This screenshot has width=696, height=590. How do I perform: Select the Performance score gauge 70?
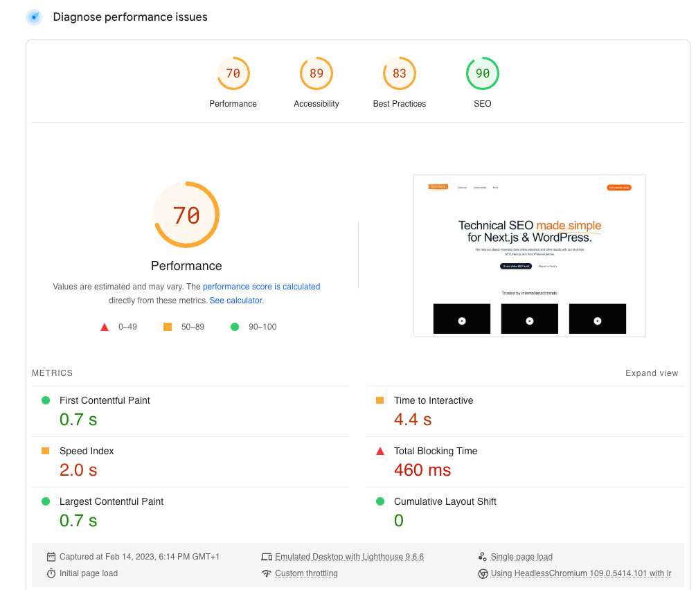pos(233,73)
